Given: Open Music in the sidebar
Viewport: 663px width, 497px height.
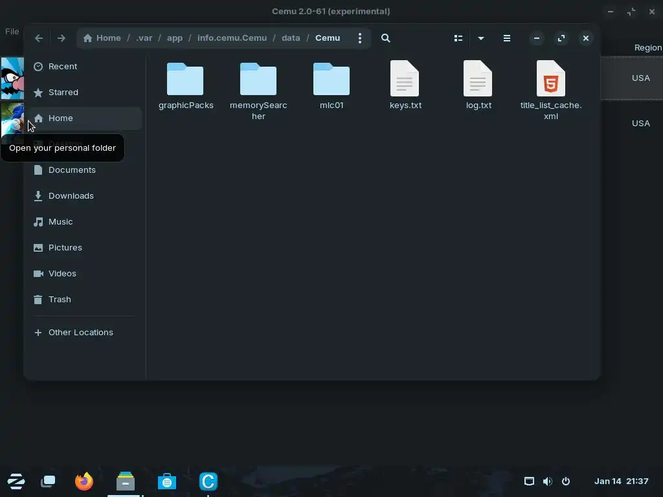Looking at the screenshot, I should click(85, 221).
